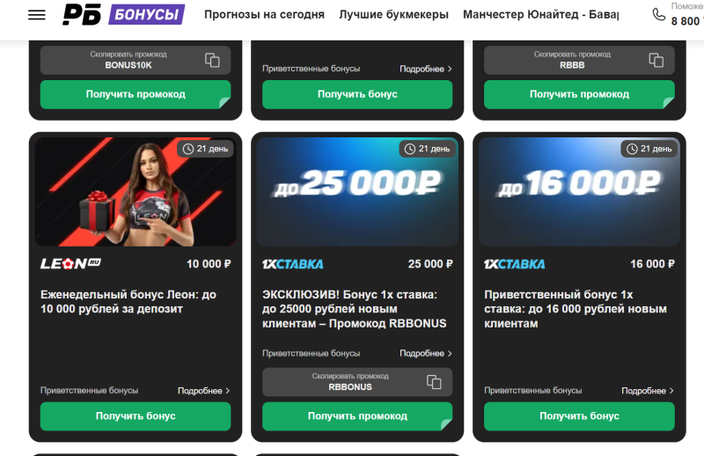This screenshot has width=704, height=456.
Task: Copy the RBBONUS promo code icon
Action: coord(434,382)
